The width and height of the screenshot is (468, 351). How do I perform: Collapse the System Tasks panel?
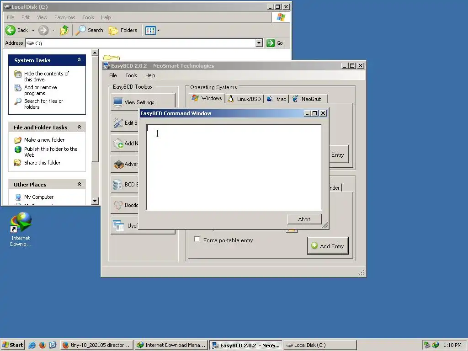79,60
